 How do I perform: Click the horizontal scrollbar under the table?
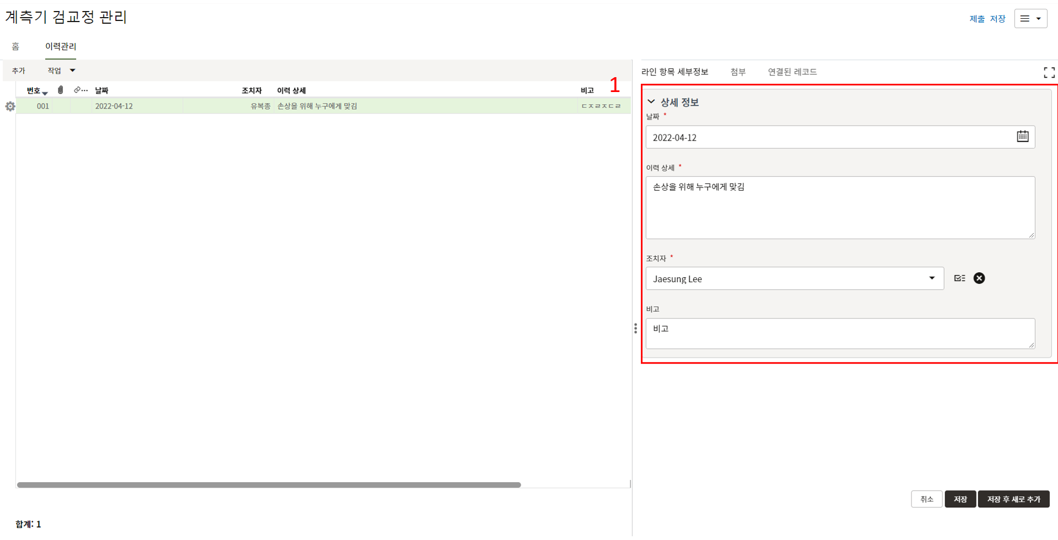coord(269,485)
